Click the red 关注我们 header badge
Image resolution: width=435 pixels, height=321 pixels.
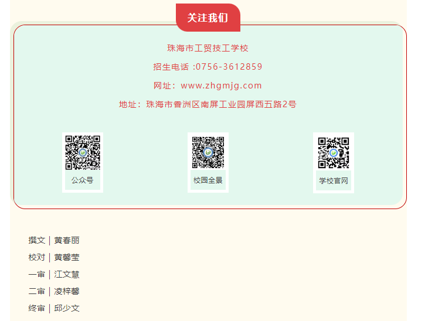click(x=208, y=18)
